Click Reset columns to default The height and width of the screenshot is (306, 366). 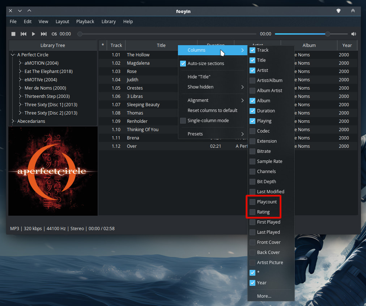(212, 111)
